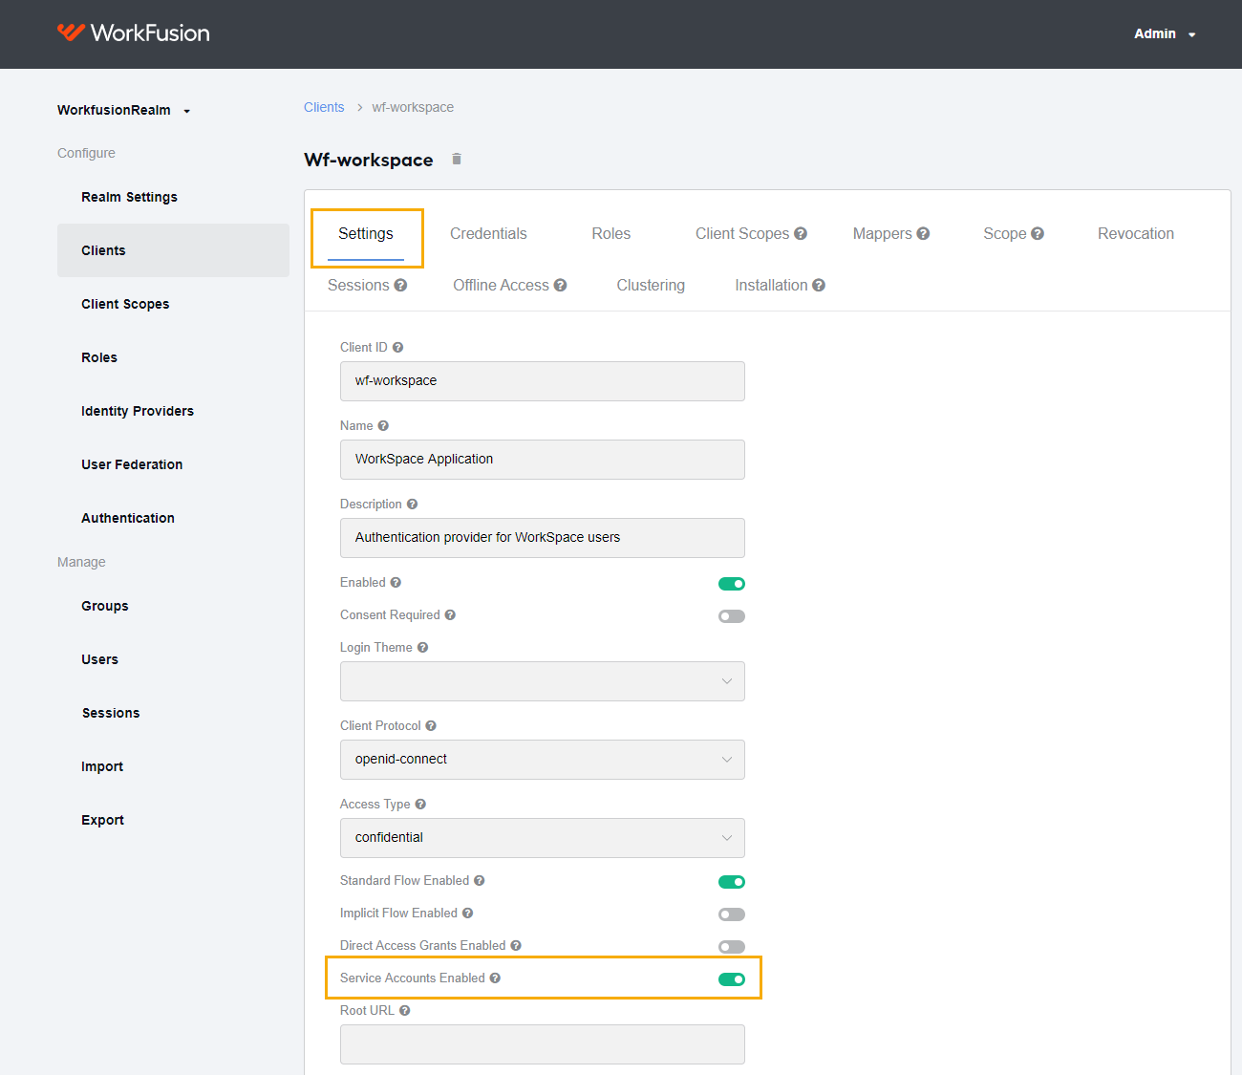Turn on Consent Required switch
1242x1075 pixels.
732,616
